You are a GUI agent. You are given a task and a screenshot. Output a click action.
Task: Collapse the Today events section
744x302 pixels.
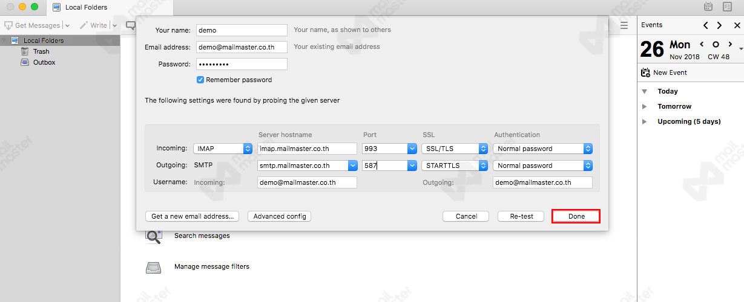point(645,91)
